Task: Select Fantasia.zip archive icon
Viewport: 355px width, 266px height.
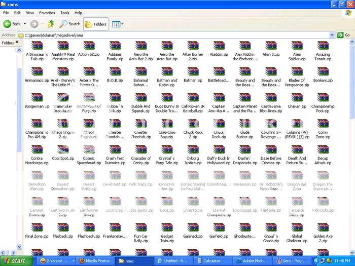Action: 271,201
